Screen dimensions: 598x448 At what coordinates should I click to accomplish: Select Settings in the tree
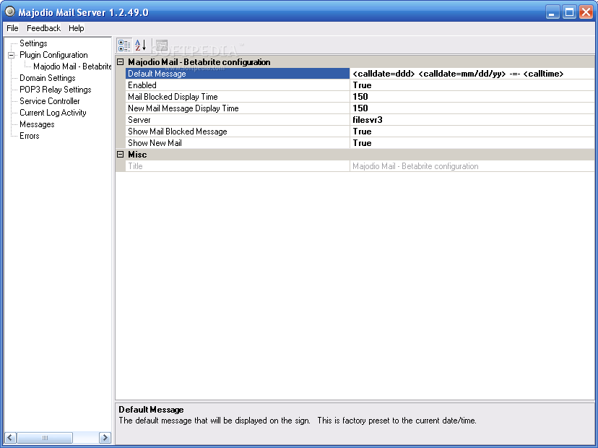pyautogui.click(x=33, y=43)
